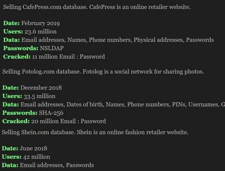Click the 'February 2019' date text
The width and height of the screenshot is (225, 171).
41,23
